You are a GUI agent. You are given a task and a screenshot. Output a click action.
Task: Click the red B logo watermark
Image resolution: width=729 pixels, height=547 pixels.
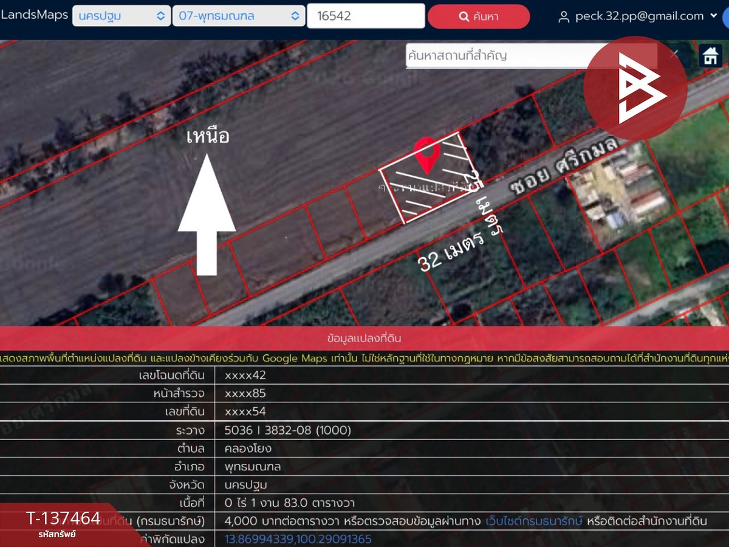[635, 88]
